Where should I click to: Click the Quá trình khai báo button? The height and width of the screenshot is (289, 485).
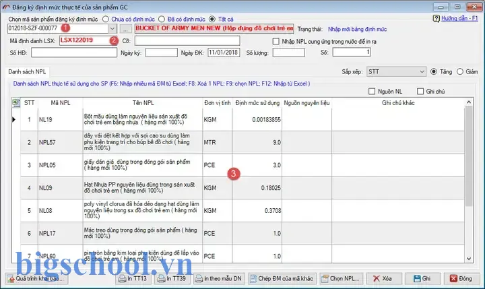click(x=36, y=279)
